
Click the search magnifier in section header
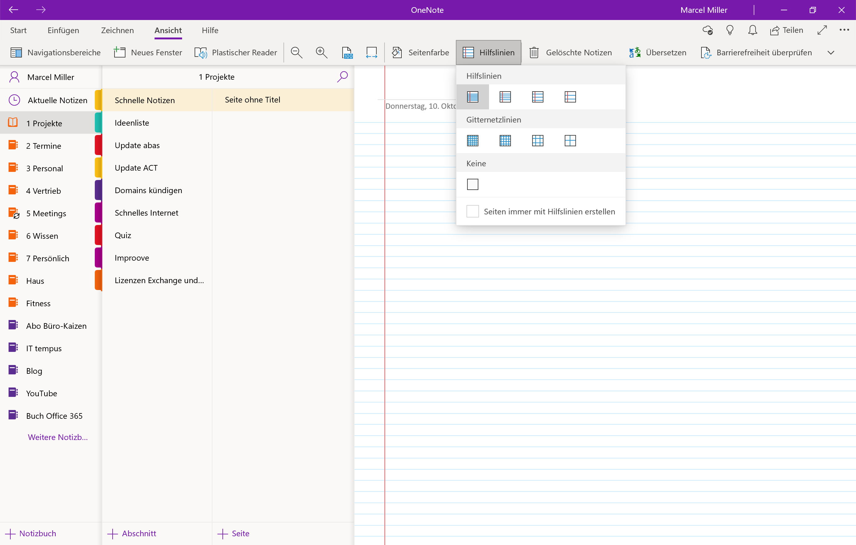click(x=342, y=77)
